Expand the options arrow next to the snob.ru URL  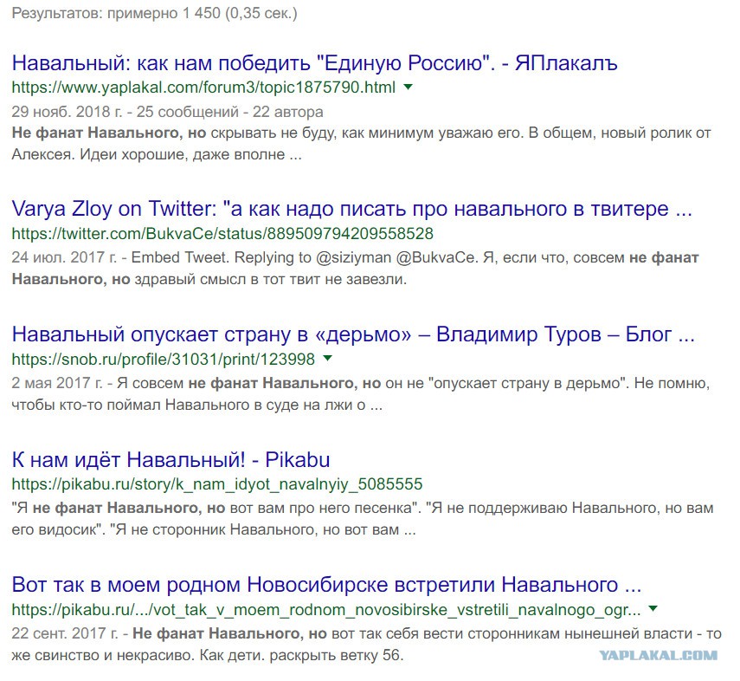coord(327,358)
